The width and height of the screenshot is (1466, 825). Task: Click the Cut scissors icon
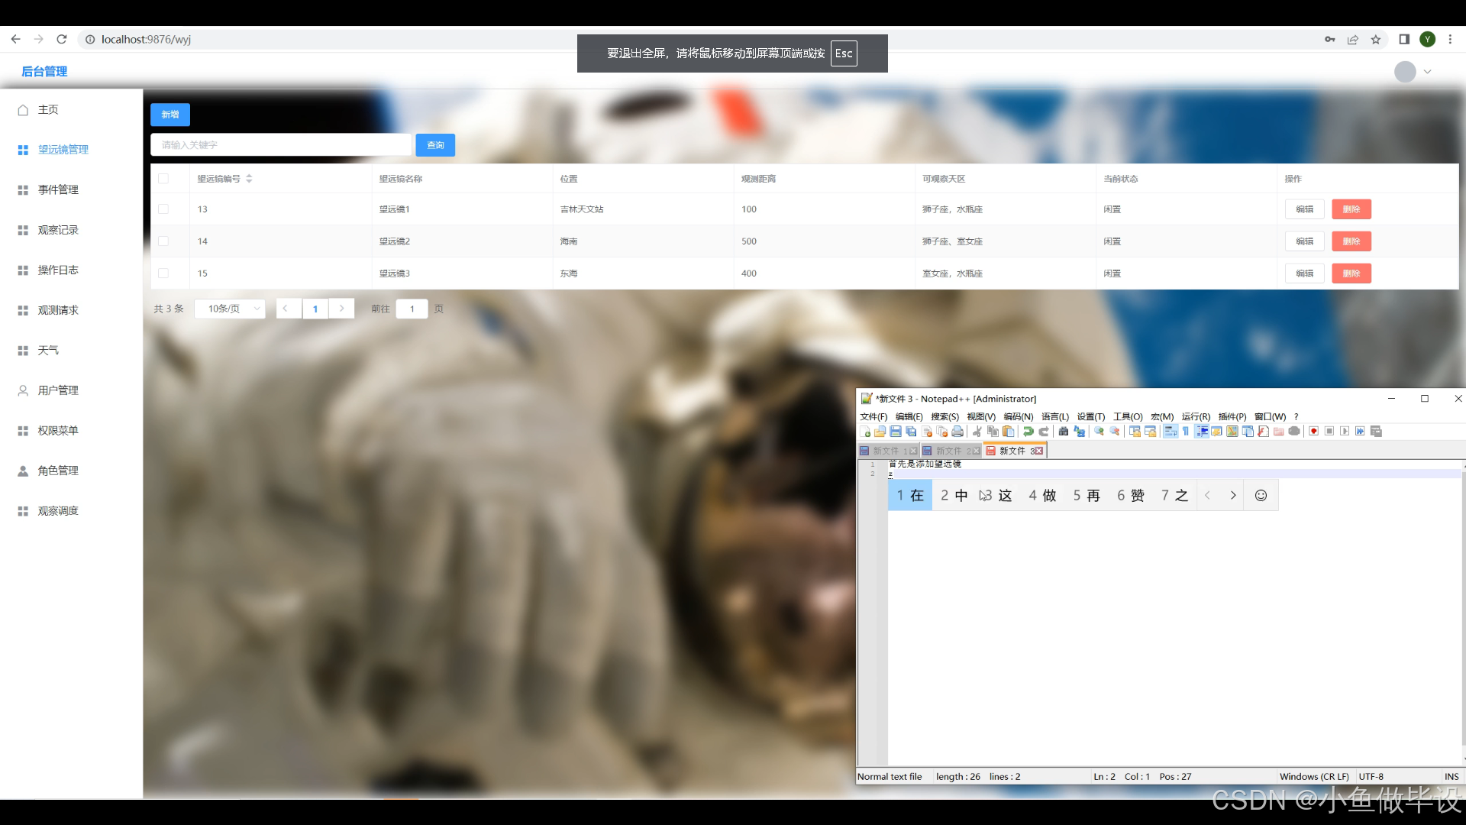coord(977,432)
